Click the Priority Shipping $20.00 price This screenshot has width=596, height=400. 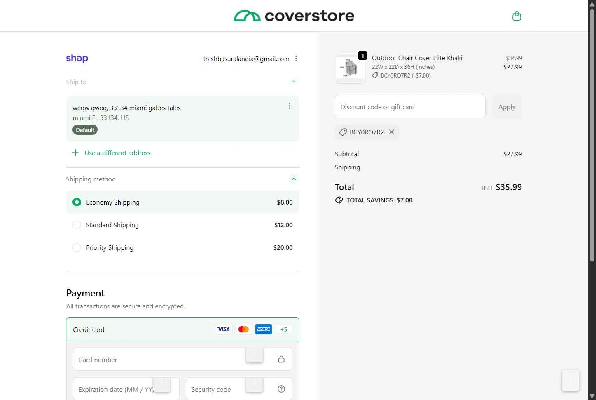(x=283, y=247)
